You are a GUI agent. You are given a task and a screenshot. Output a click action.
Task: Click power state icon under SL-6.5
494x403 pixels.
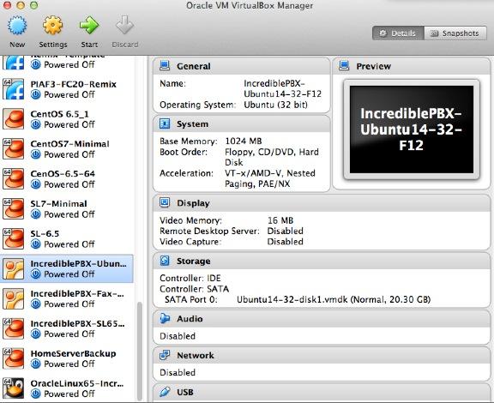(x=36, y=244)
